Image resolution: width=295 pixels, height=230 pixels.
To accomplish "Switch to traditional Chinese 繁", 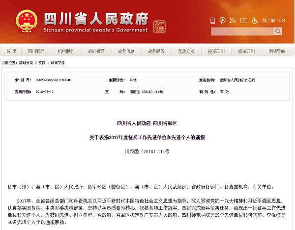I will 273,21.
